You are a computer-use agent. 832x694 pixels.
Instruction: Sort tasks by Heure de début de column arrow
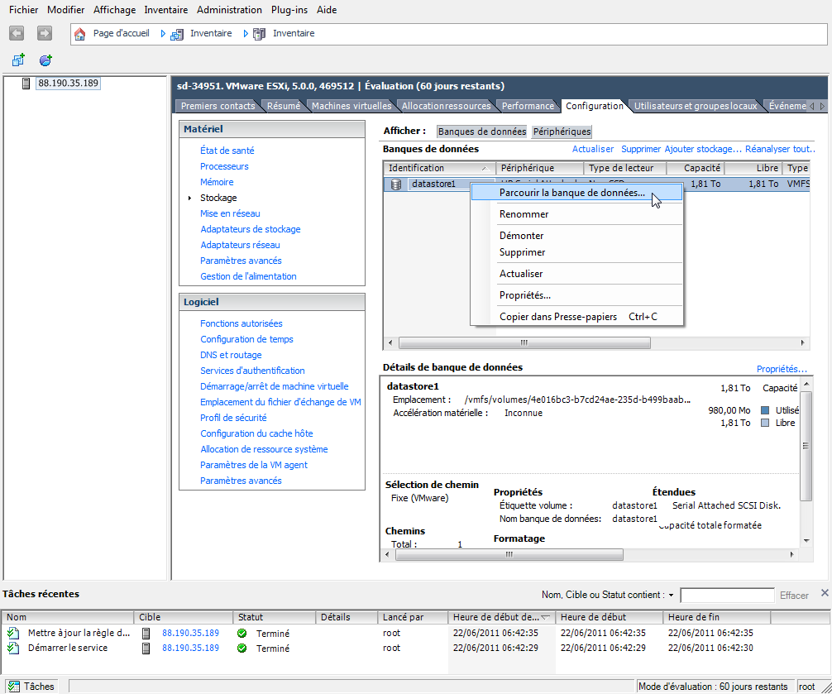click(x=546, y=618)
